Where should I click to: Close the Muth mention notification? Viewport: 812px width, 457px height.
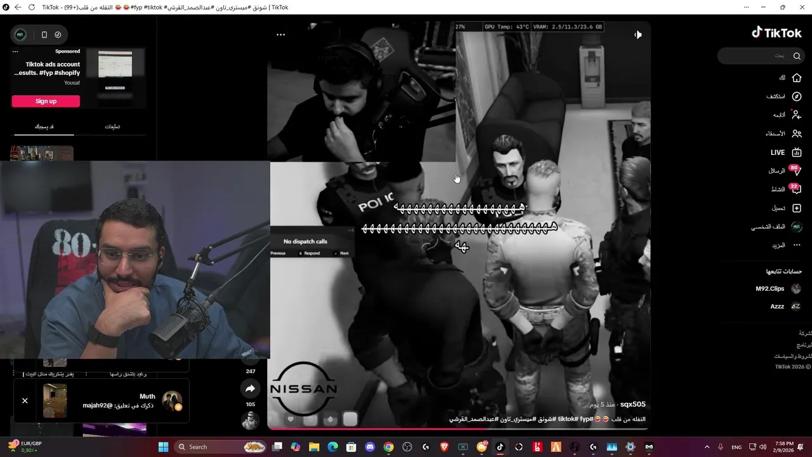(x=25, y=401)
